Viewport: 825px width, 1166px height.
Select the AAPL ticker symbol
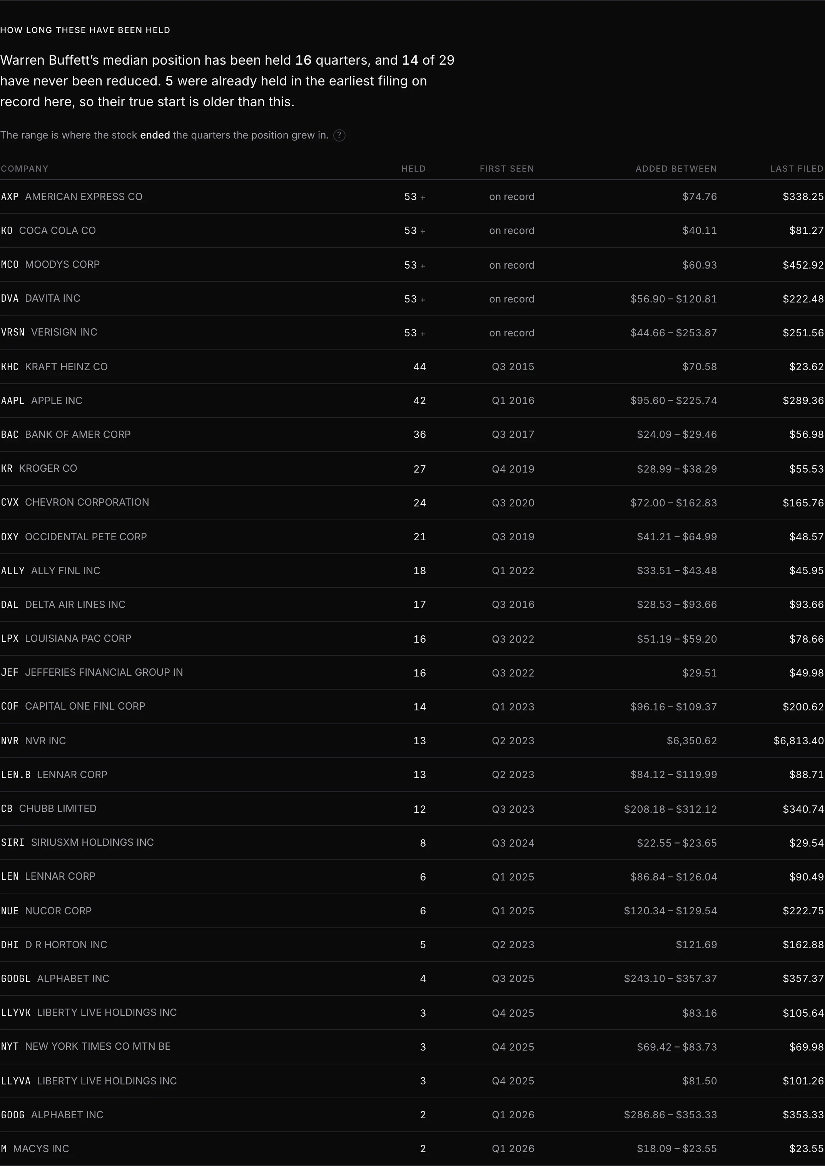(13, 401)
